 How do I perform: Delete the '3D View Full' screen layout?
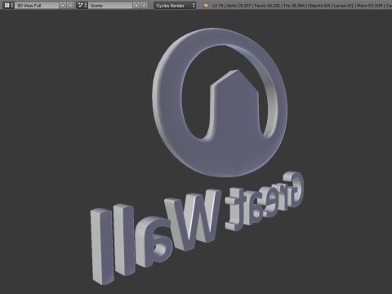(70, 5)
